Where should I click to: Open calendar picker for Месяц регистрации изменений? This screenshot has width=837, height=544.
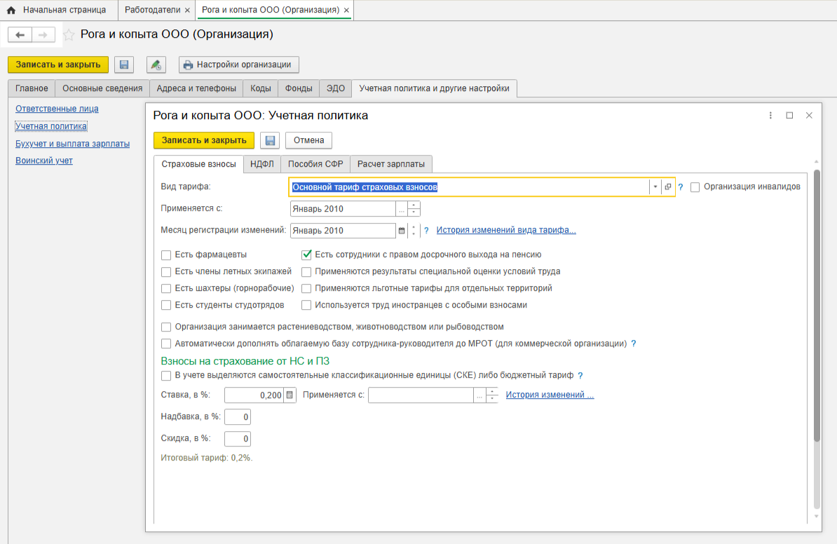point(402,231)
